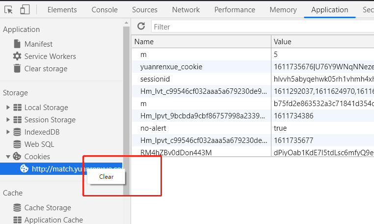Click the sidebar scrollbar up arrow

click(126, 23)
